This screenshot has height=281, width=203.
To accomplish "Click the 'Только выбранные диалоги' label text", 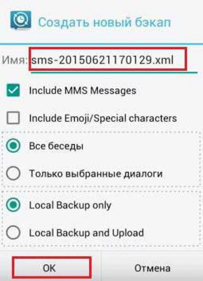I will click(96, 174).
